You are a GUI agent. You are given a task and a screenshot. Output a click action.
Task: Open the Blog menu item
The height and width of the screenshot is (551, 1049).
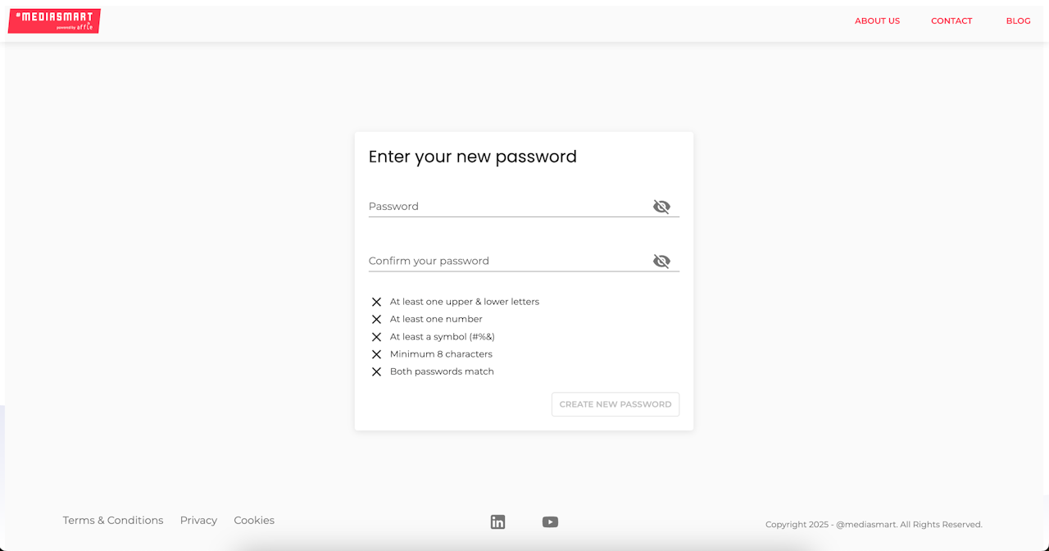[x=1018, y=21]
